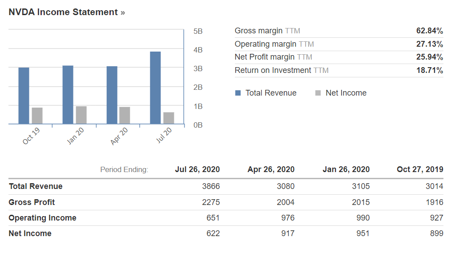
Task: Select the Jul 20 blue revenue bar
Action: [155, 88]
